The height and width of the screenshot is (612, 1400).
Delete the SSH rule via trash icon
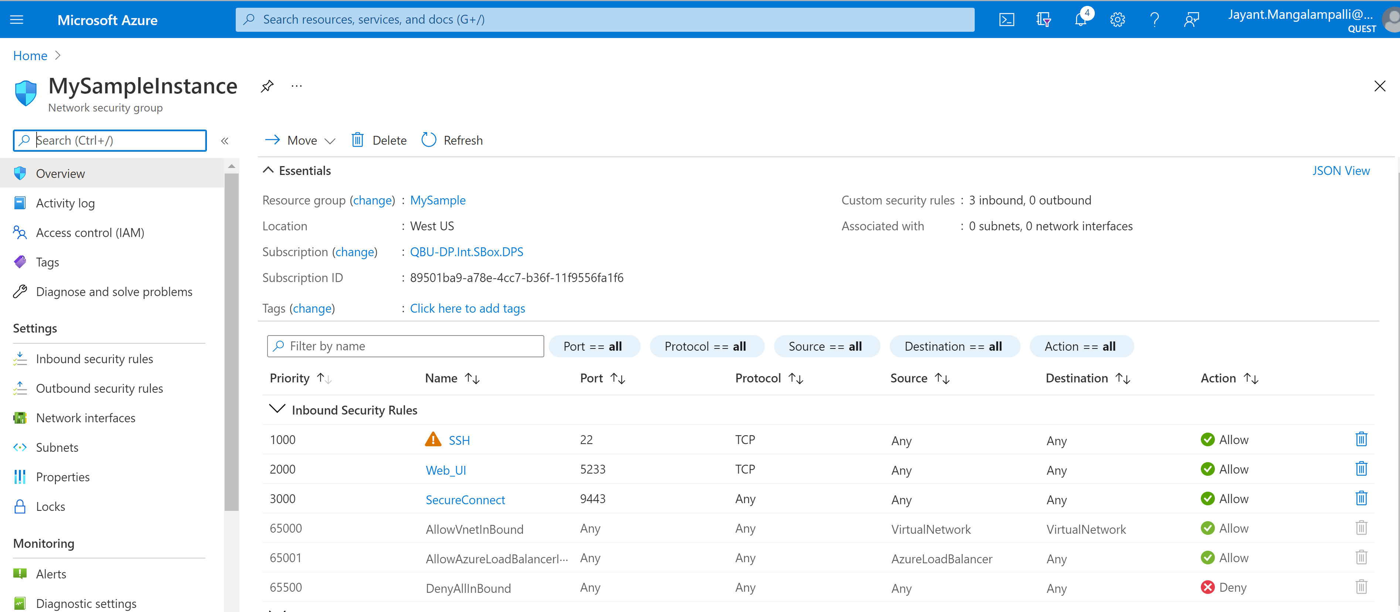[x=1361, y=439]
